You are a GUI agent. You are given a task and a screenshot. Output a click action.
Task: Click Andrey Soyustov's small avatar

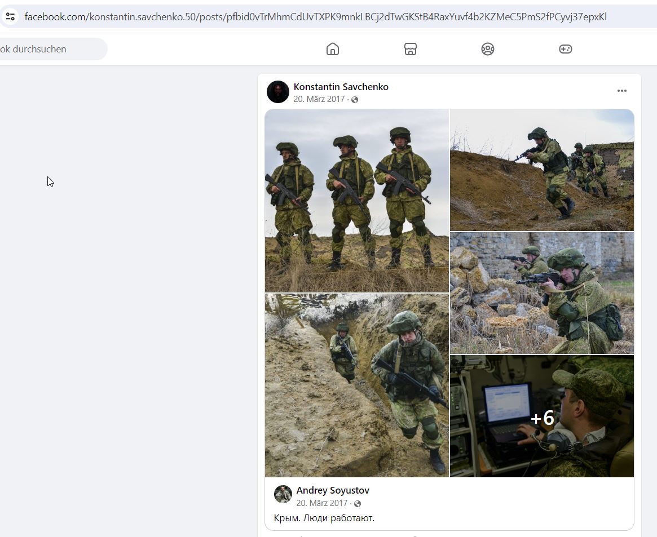coord(283,494)
